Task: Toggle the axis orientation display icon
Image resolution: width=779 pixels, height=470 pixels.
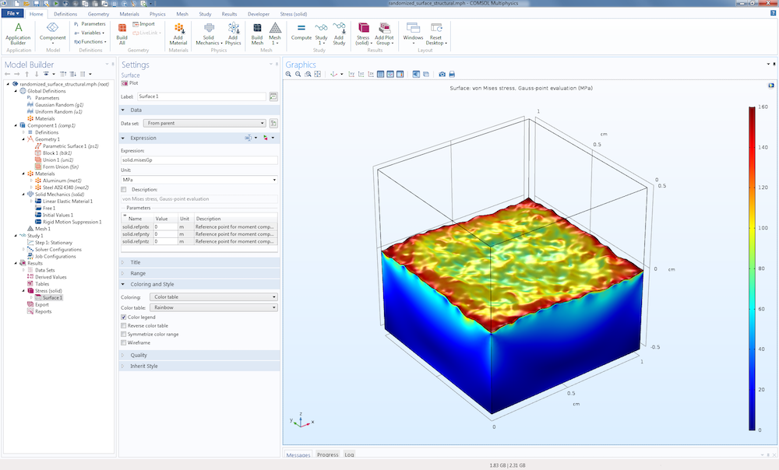Action: click(390, 75)
